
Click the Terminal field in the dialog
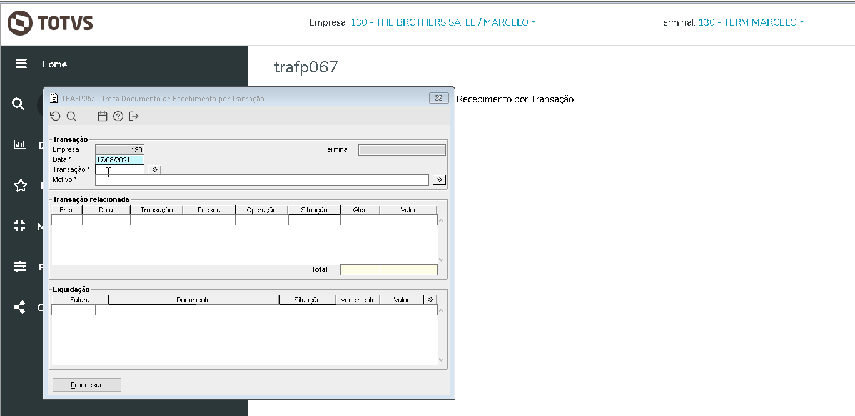tap(402, 150)
